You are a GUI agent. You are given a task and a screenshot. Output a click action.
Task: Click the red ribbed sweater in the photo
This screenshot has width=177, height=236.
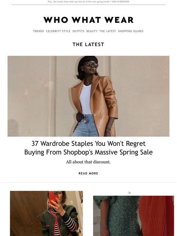pyautogui.click(x=157, y=215)
